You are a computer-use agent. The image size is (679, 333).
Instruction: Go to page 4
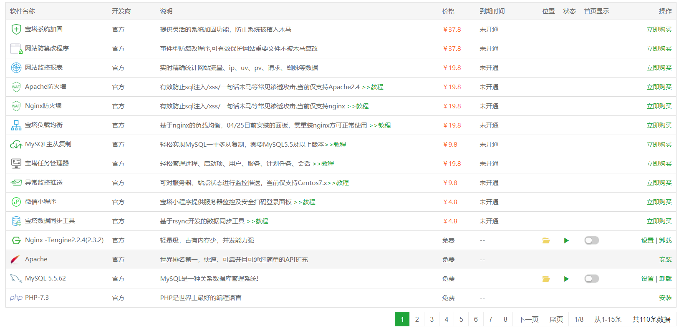coord(446,319)
